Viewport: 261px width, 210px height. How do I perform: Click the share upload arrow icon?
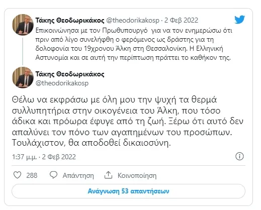(108, 175)
